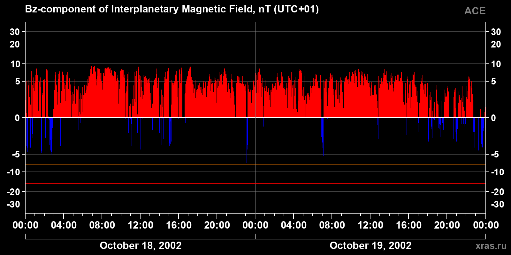Click the "October 19, 2002" date label
Image resolution: width=511 pixels, height=255 pixels.
(370, 245)
